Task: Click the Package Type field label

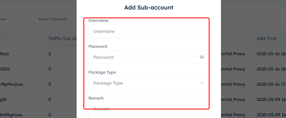Action: [102, 72]
